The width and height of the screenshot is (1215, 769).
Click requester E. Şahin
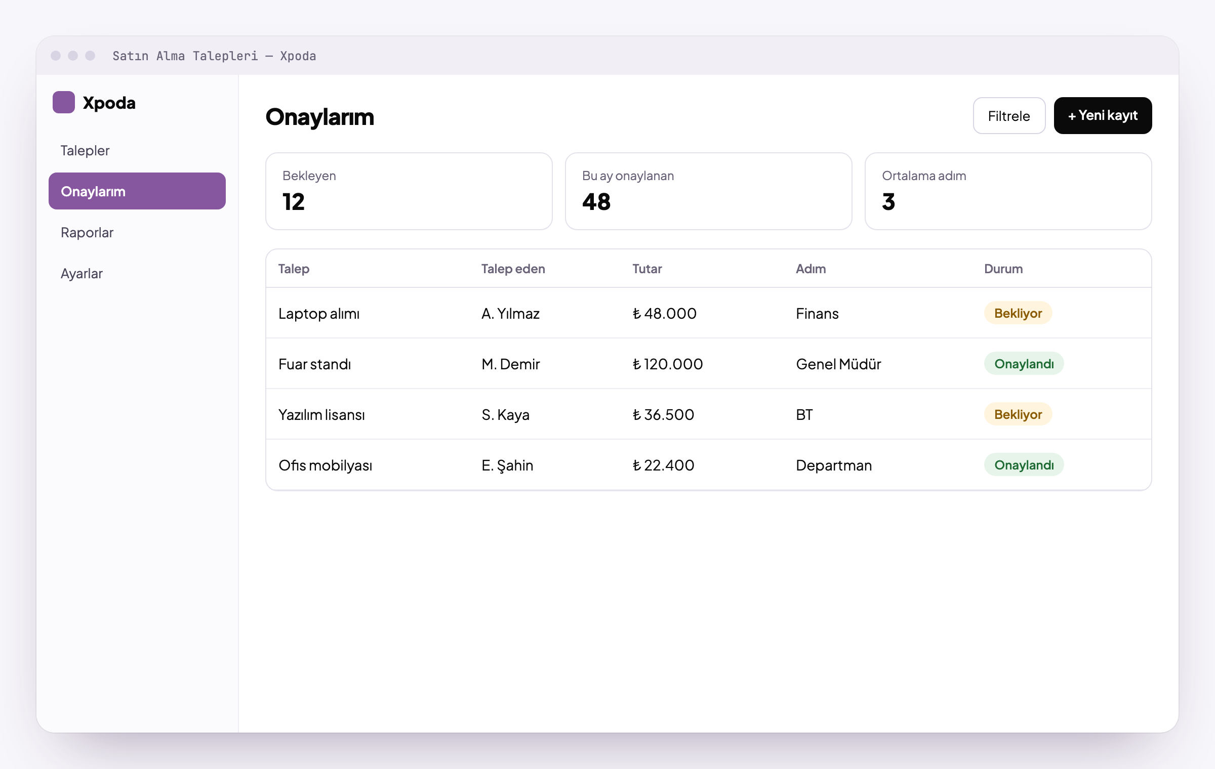[x=507, y=465]
